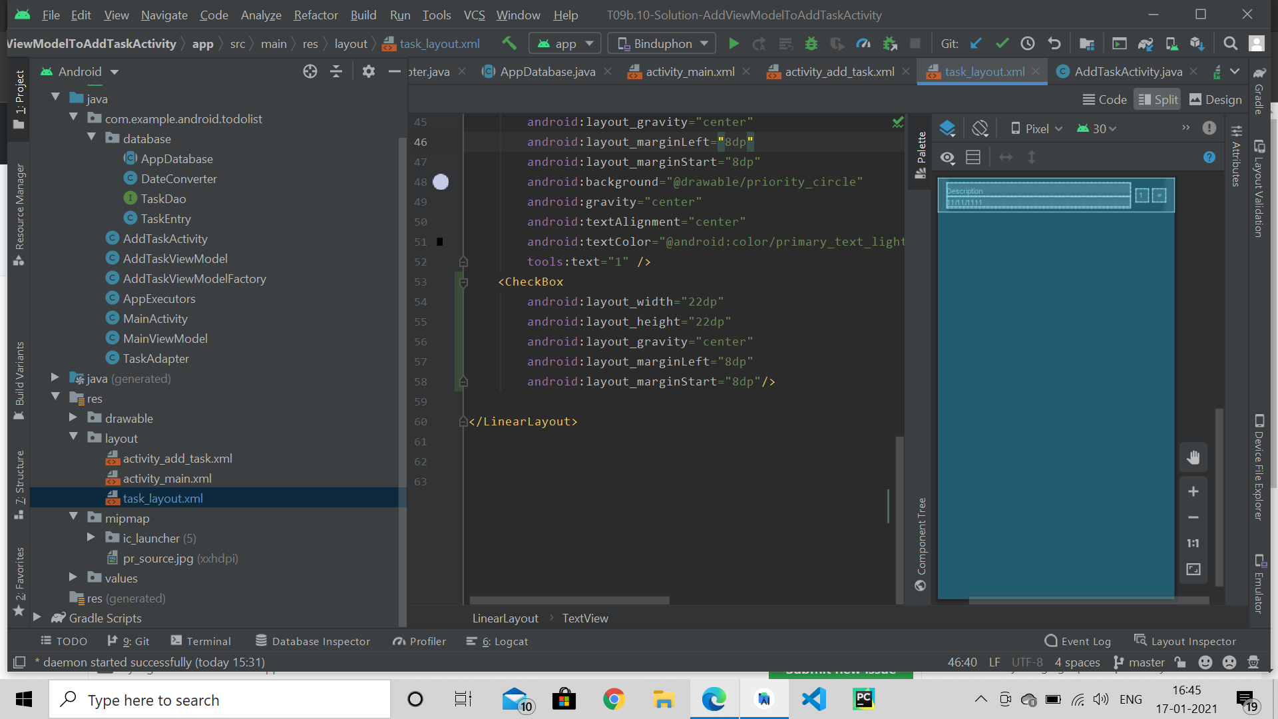Open the Layout Inspector

[x=1191, y=641]
